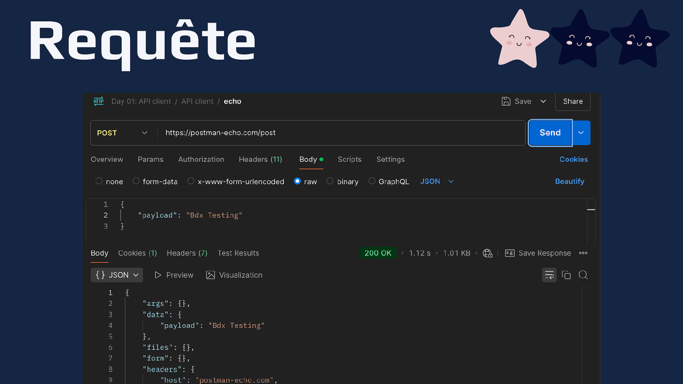
Task: Click the Save floppy disk icon
Action: coord(506,101)
